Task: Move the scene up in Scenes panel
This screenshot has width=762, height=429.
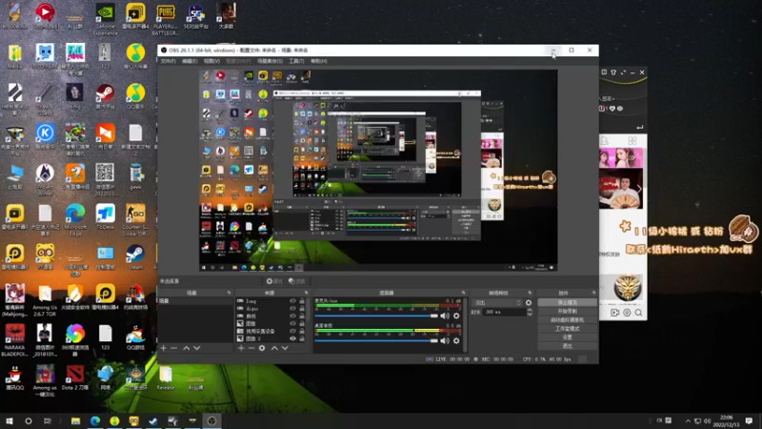Action: click(x=186, y=348)
